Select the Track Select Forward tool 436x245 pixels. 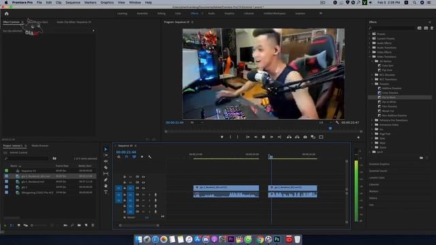coord(106,155)
